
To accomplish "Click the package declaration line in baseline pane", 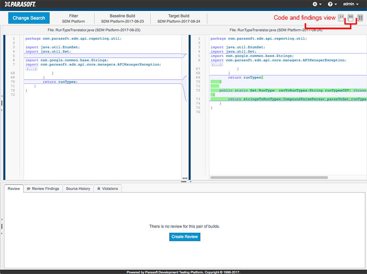I will click(x=73, y=38).
